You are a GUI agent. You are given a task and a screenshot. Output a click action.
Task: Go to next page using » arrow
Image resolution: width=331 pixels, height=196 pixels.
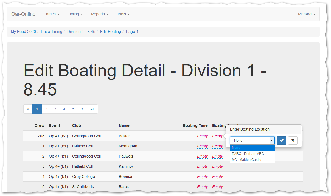[x=82, y=109]
